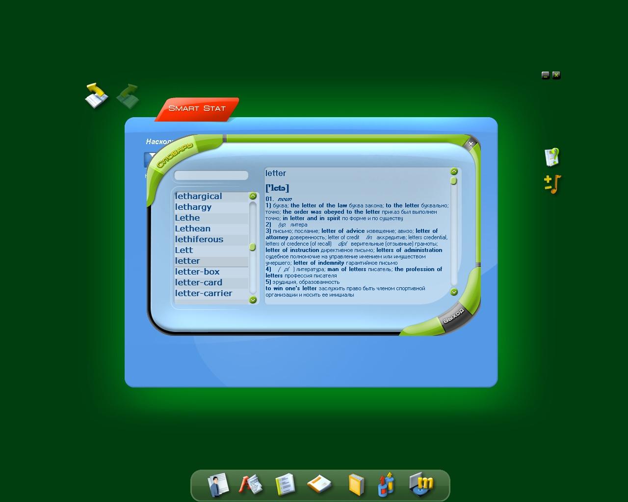Click the music note volume icon
628x502 pixels.
552,184
